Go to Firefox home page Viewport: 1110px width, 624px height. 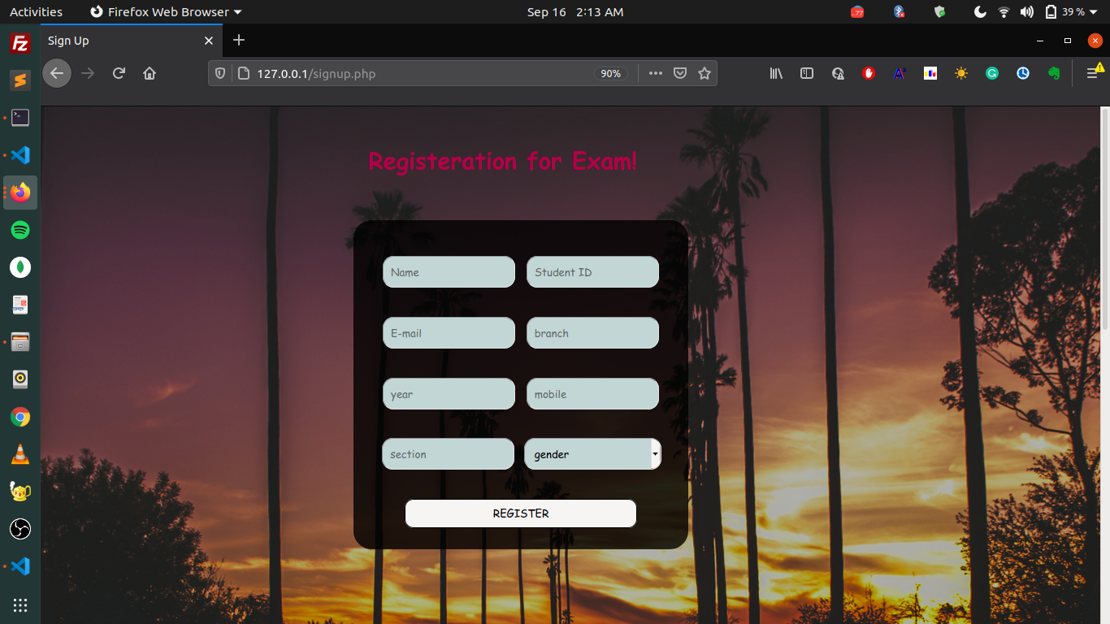coord(150,73)
